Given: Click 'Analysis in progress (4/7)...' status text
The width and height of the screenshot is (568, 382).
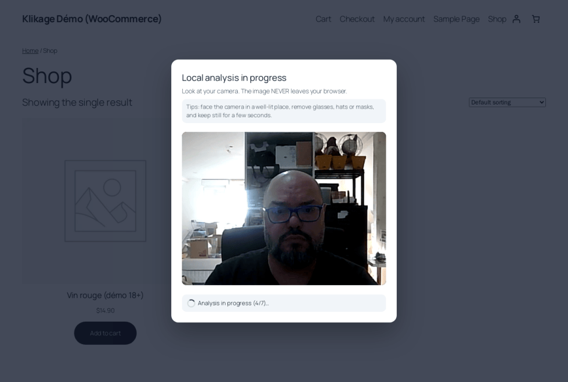Looking at the screenshot, I should point(233,304).
